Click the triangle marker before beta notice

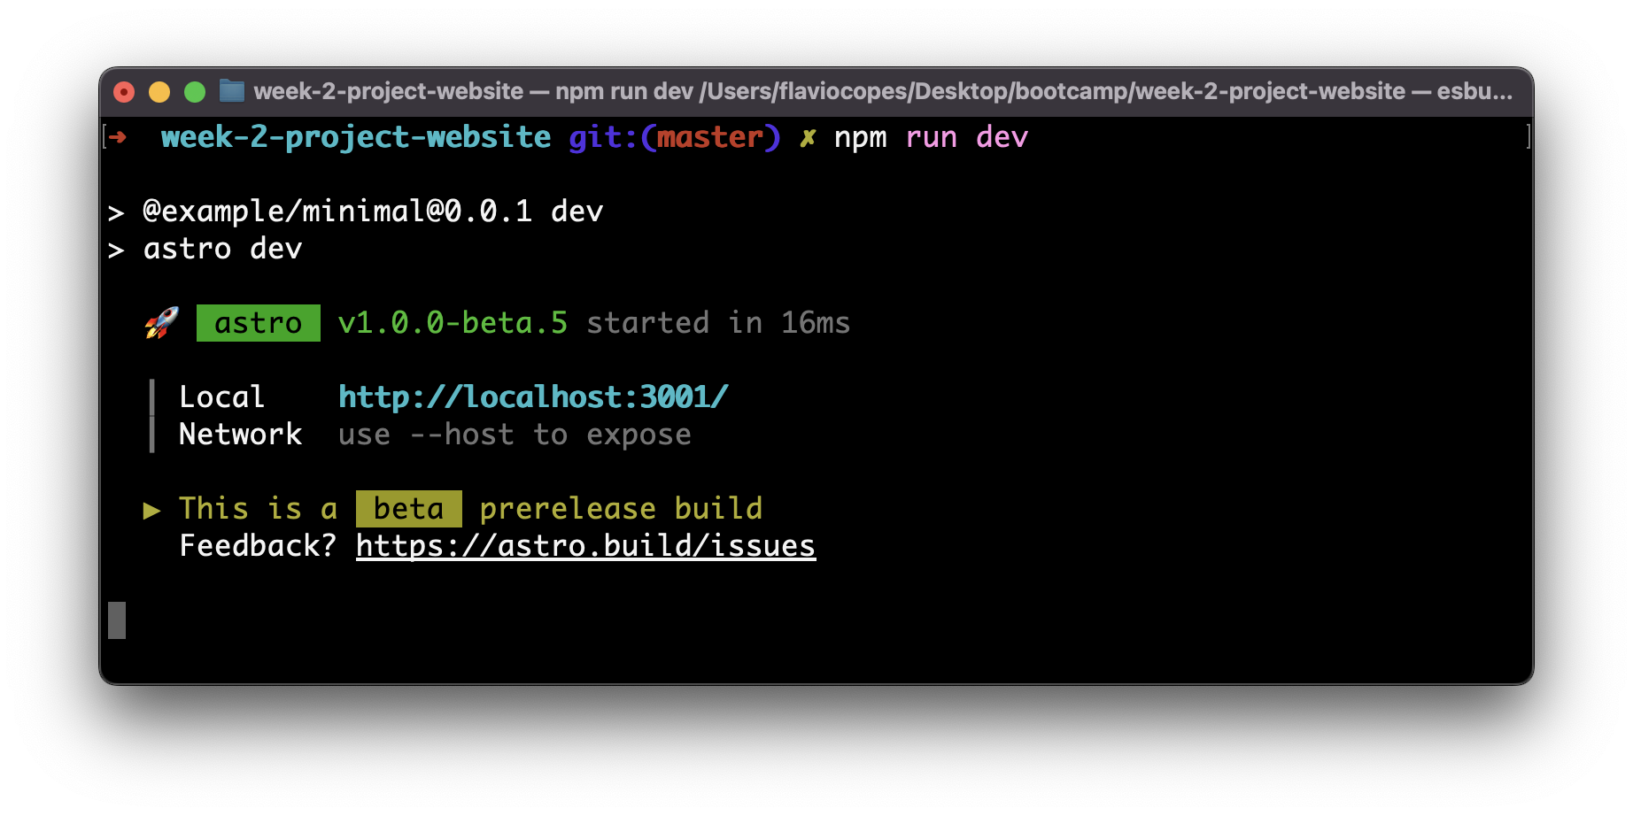(151, 510)
